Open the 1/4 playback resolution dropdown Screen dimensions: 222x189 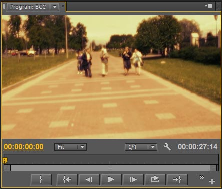[x=141, y=147]
